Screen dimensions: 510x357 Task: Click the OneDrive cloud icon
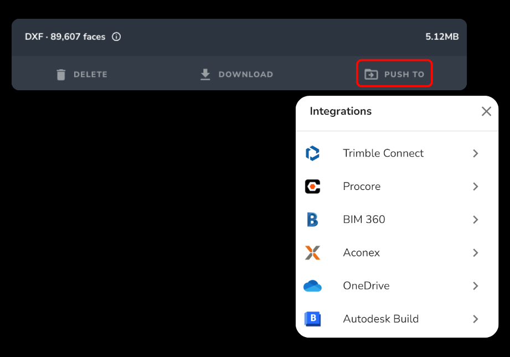(x=312, y=286)
